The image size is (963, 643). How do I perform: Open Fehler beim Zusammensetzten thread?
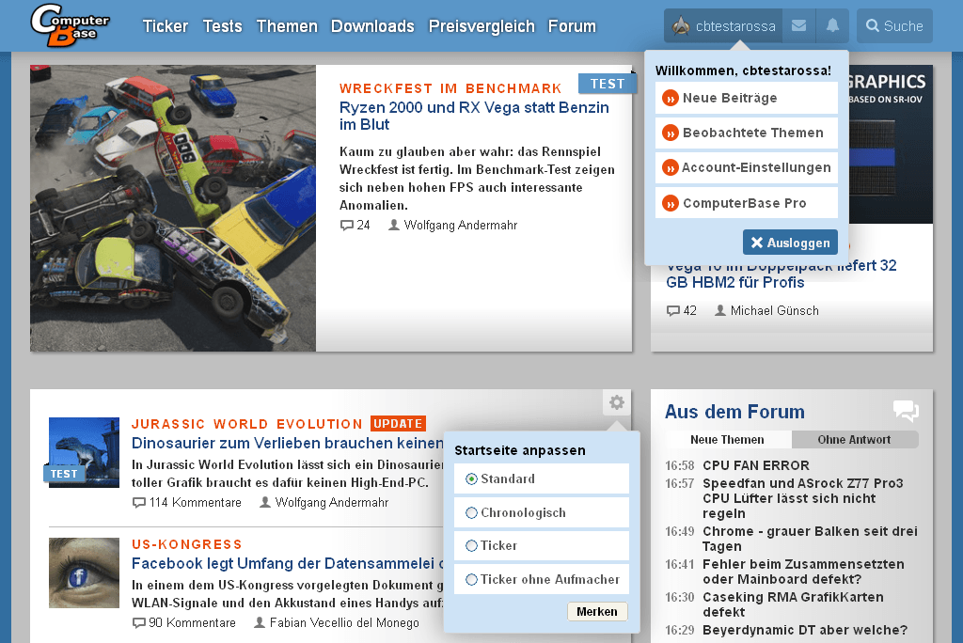(x=803, y=572)
